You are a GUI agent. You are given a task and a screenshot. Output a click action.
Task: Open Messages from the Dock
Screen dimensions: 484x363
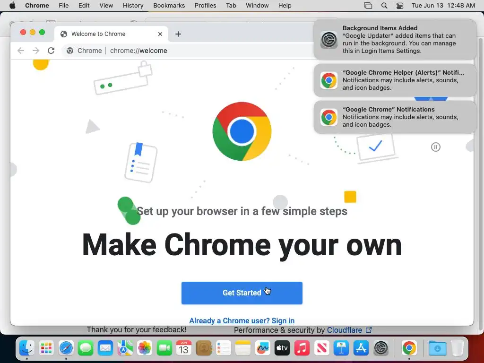86,348
